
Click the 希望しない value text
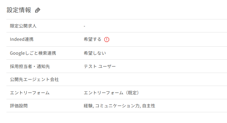[x=95, y=53]
